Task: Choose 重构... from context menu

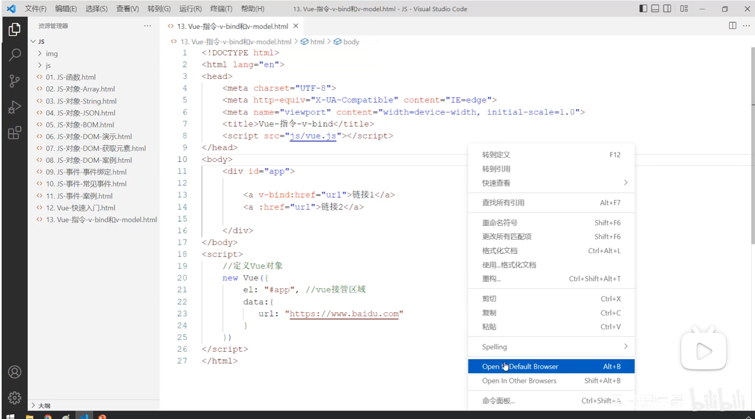Action: (551, 279)
